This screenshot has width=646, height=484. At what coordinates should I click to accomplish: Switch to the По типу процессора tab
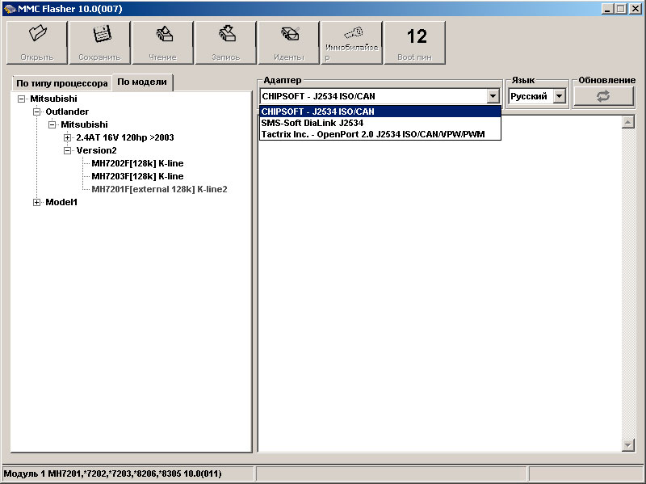[61, 82]
